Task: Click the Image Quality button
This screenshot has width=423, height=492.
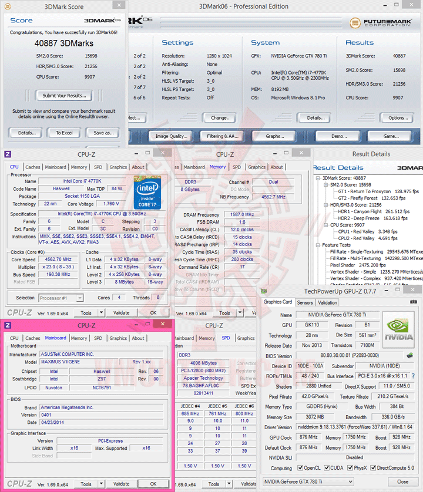Action: [x=171, y=136]
